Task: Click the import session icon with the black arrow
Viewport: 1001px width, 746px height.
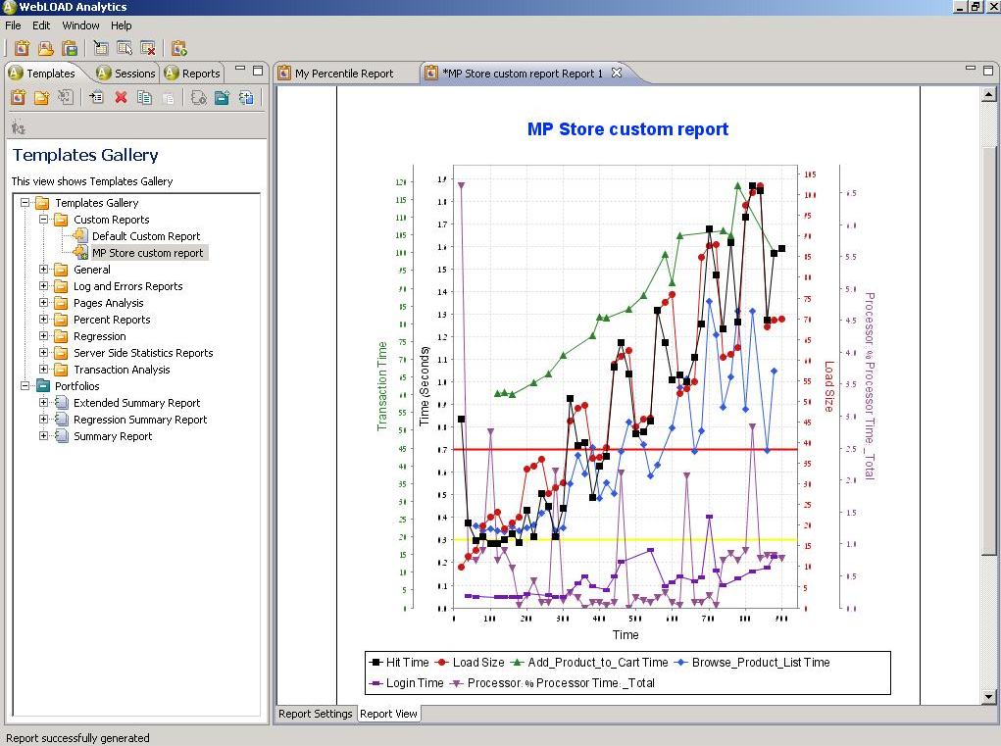Action: click(101, 48)
